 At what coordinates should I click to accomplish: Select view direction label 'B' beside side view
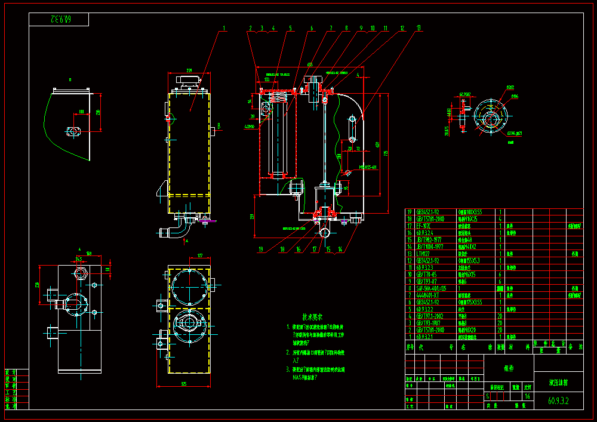tap(219, 125)
